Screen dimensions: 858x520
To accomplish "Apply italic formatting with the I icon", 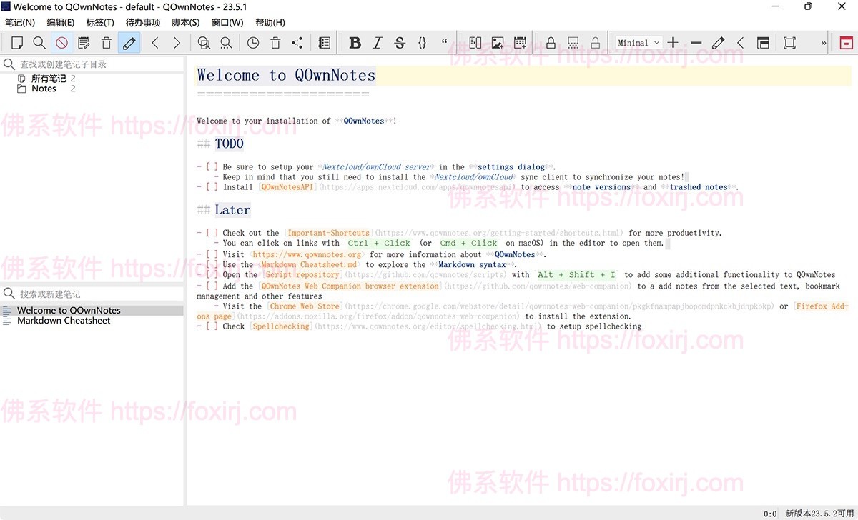I will (x=378, y=42).
